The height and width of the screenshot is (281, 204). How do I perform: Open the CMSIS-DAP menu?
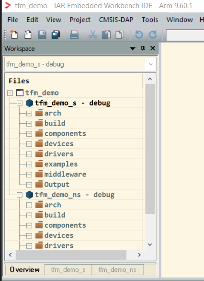pyautogui.click(x=116, y=20)
